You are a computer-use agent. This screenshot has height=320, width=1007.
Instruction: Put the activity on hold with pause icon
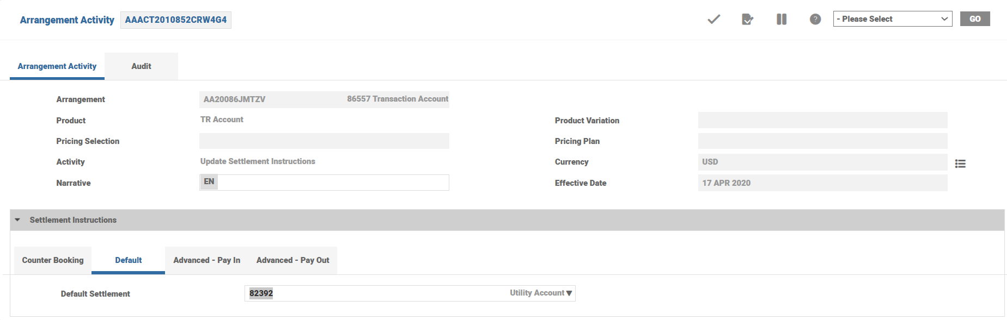click(x=781, y=20)
